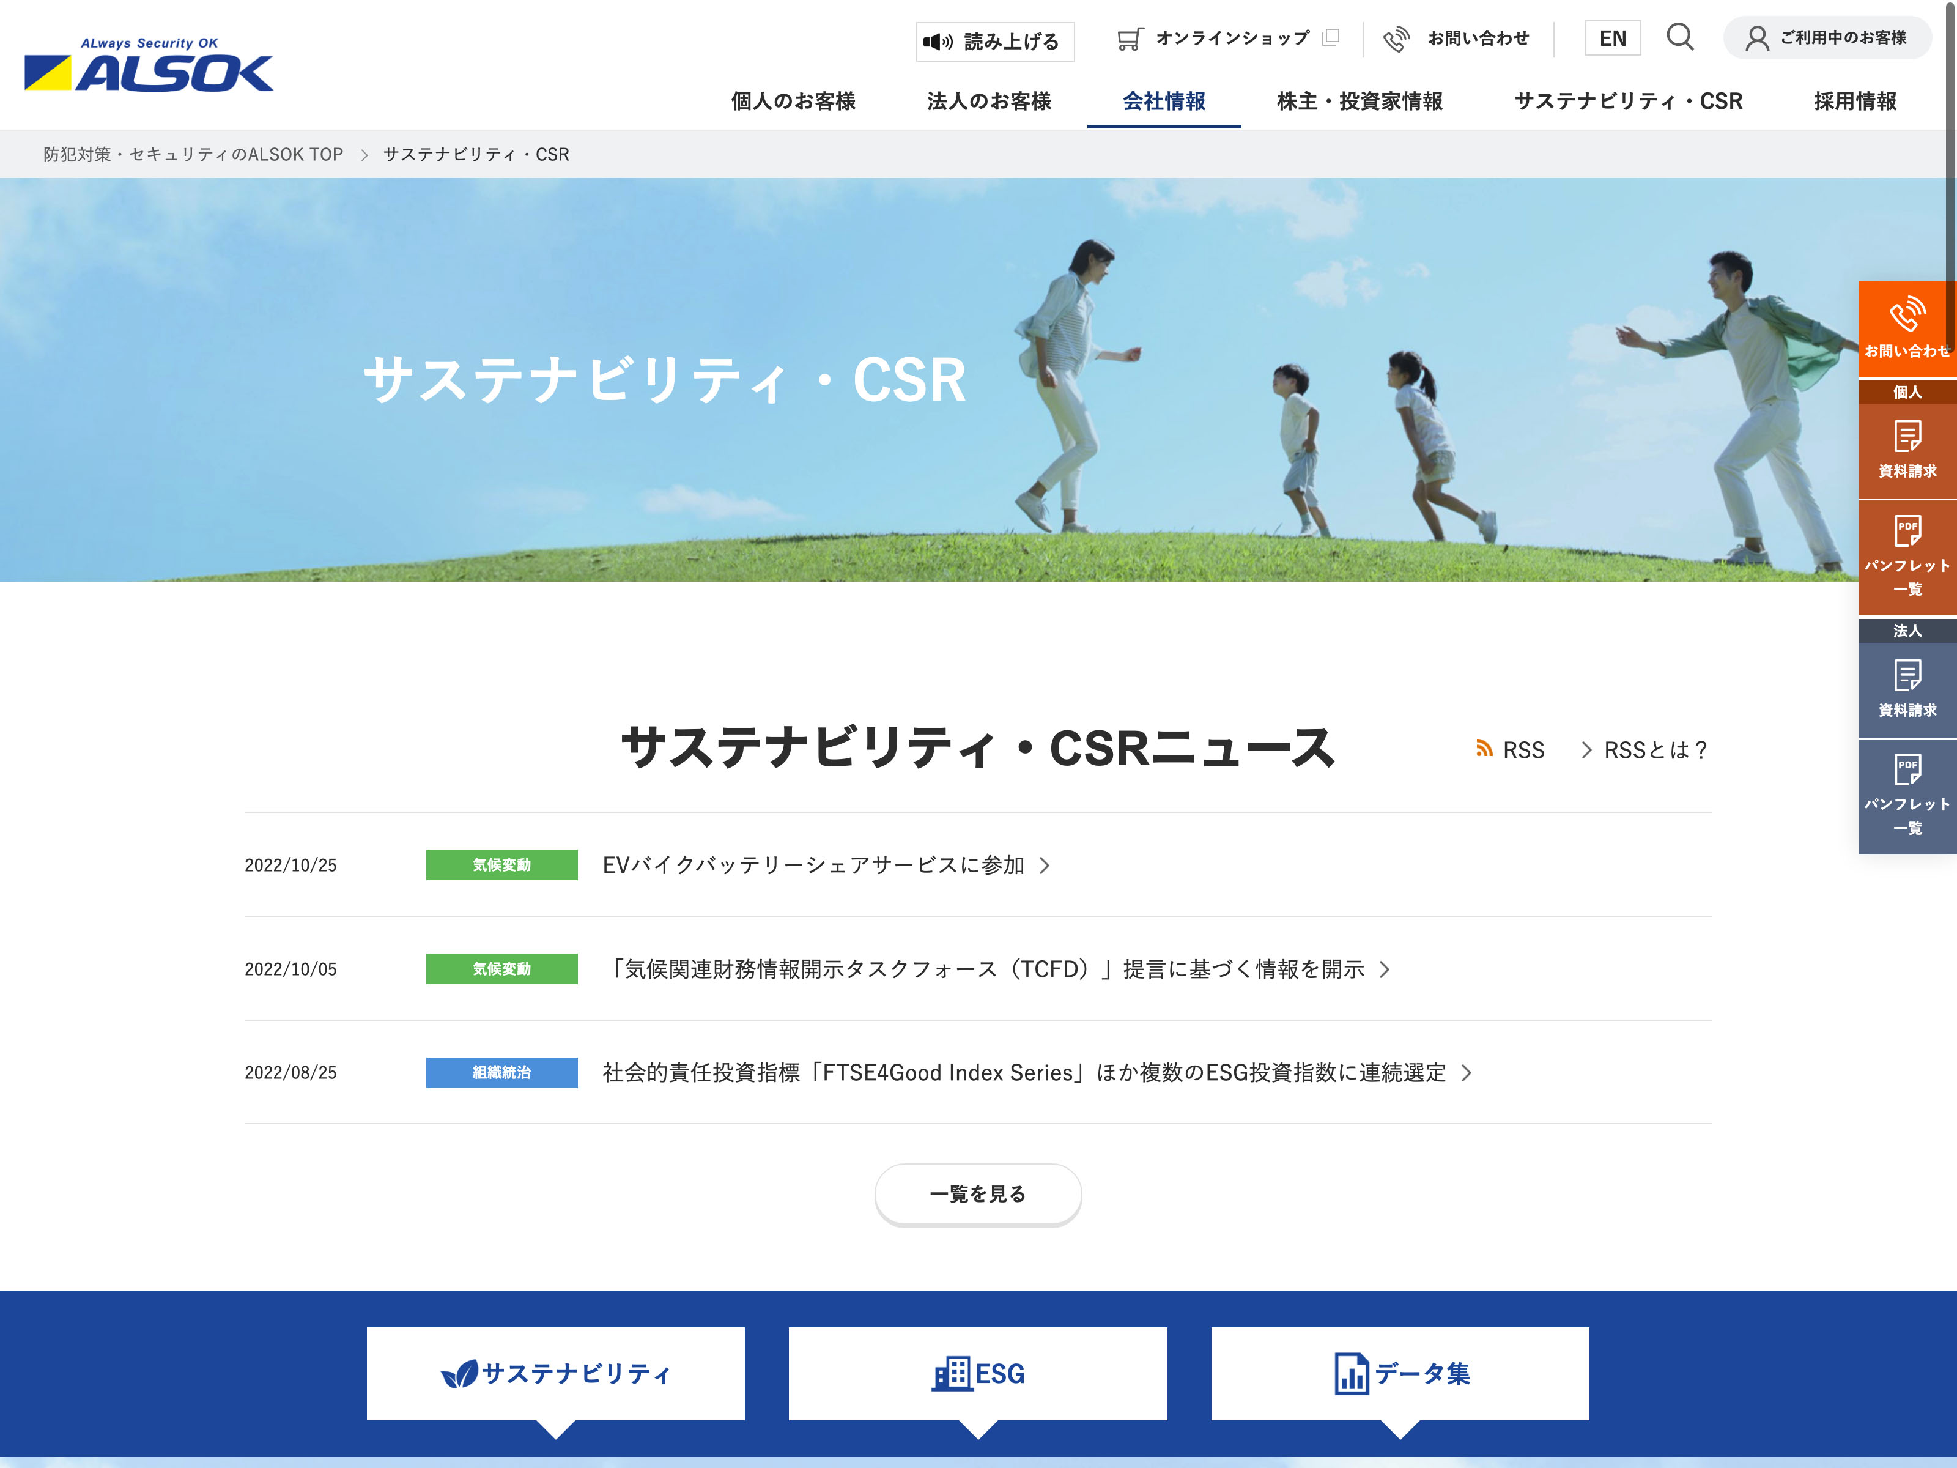Screen dimensions: 1957x1468
Task: Open the データ集 chart icon card
Action: pos(1400,1373)
